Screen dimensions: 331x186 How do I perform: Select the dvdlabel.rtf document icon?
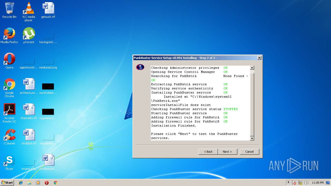tap(28, 137)
